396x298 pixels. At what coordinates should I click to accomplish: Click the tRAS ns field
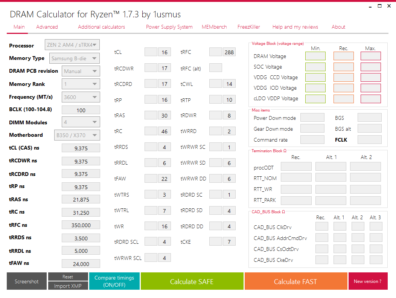tap(81, 199)
